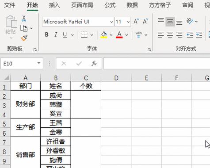Image resolution: width=210 pixels, height=168 pixels.
Task: Open clipboard group dialog launcher
Action: [35, 50]
